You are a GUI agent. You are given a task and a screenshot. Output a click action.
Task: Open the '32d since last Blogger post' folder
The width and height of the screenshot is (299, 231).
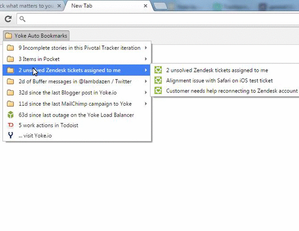tap(77, 92)
